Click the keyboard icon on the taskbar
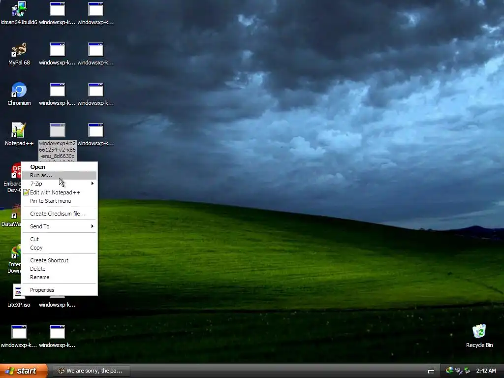Image resolution: width=504 pixels, height=378 pixels. tap(431, 371)
